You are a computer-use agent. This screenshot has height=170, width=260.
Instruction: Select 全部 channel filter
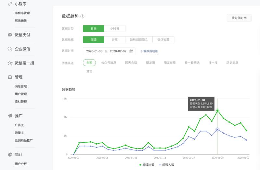[89, 63]
